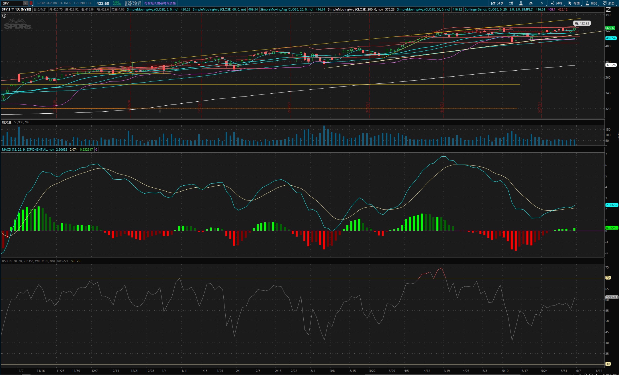Toggle the axis scale icon above the price axis

pyautogui.click(x=608, y=9)
